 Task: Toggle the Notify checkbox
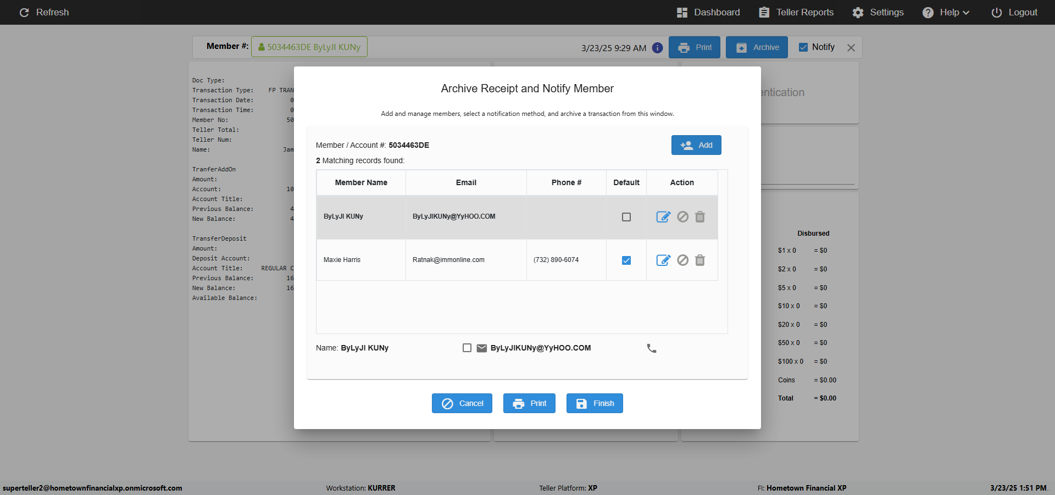click(803, 47)
